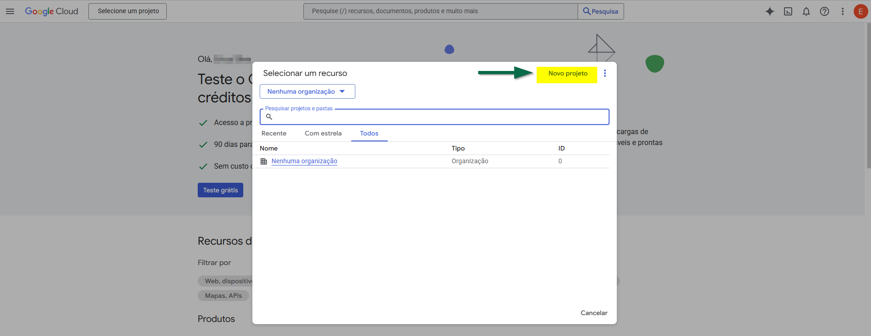
Task: Switch to the Recente tab
Action: click(274, 133)
